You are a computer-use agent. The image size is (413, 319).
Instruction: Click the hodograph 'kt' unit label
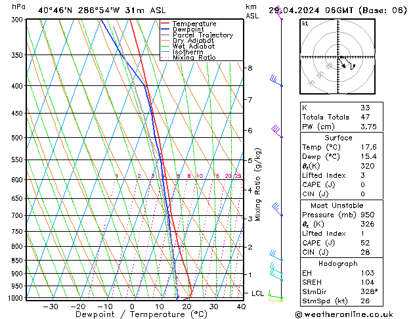[305, 24]
